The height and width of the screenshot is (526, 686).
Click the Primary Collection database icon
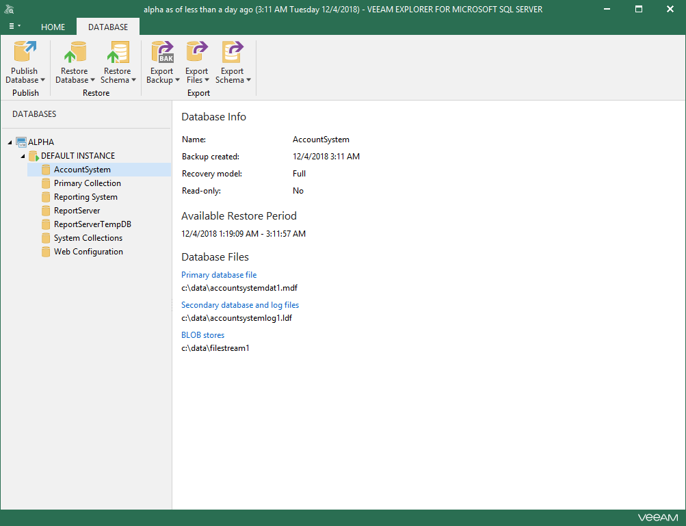pos(46,183)
